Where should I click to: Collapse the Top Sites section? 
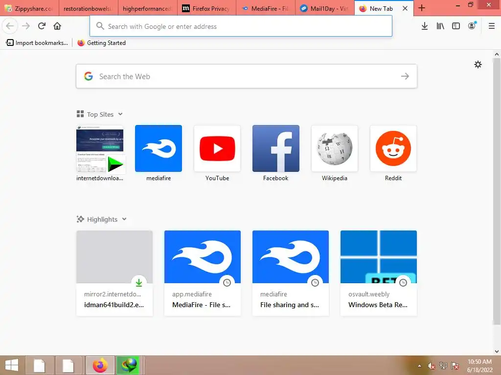[120, 114]
